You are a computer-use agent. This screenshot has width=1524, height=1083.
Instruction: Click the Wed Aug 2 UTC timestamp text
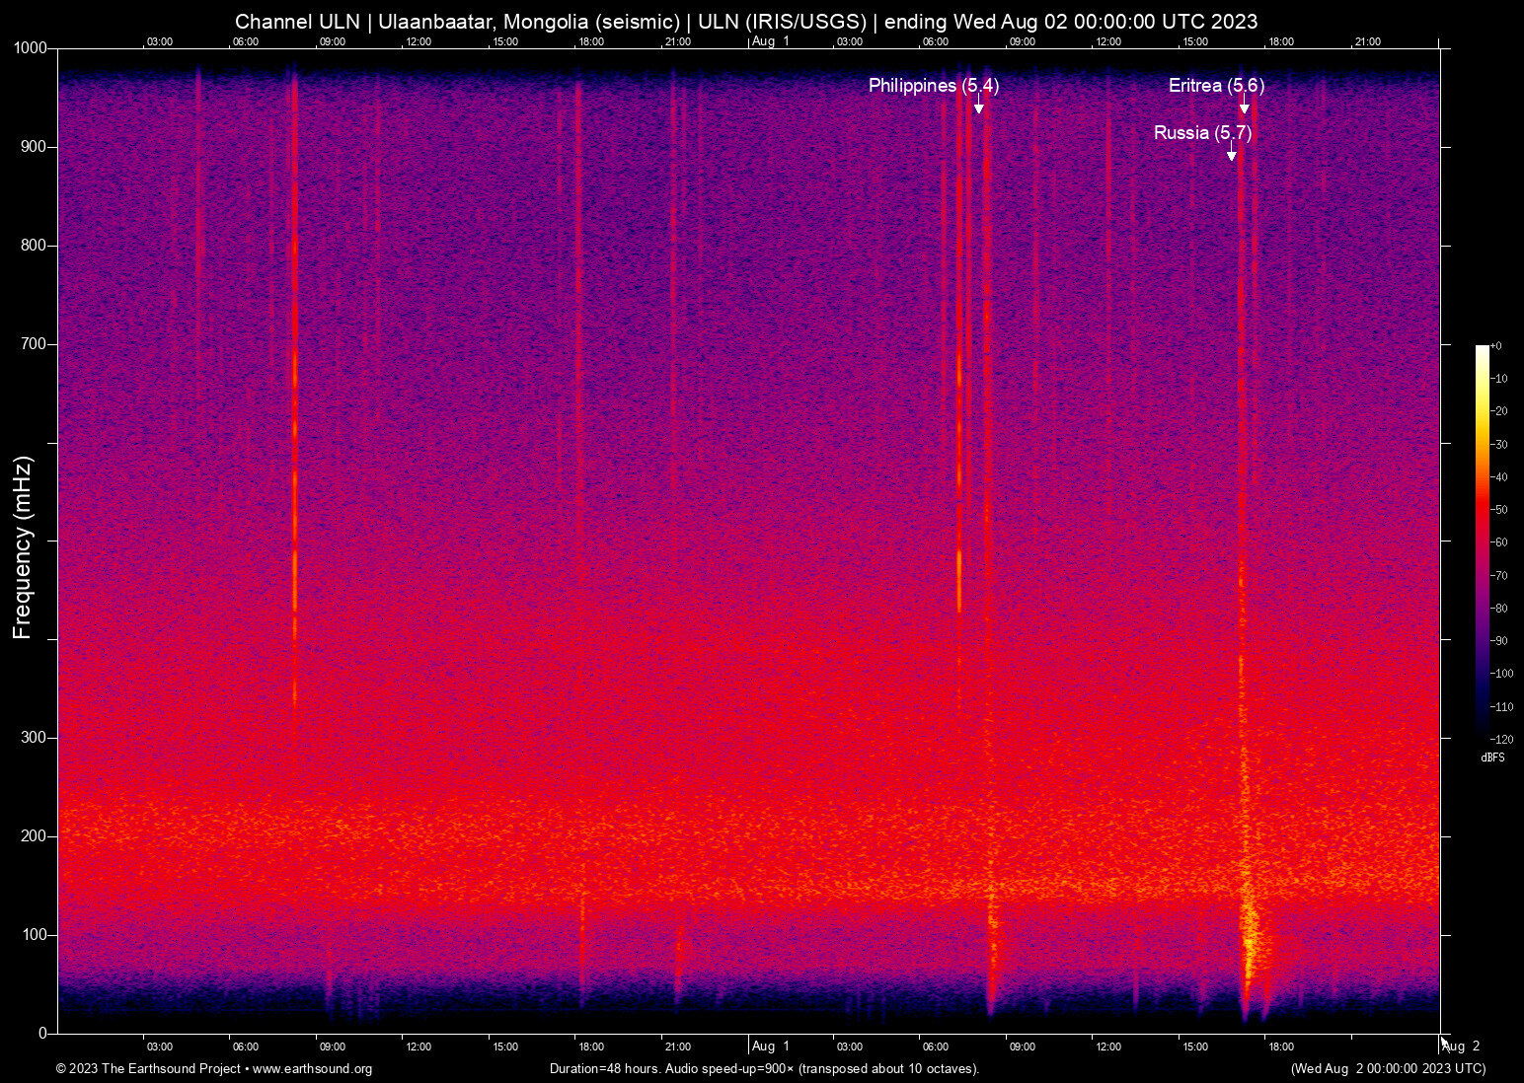(1390, 1069)
